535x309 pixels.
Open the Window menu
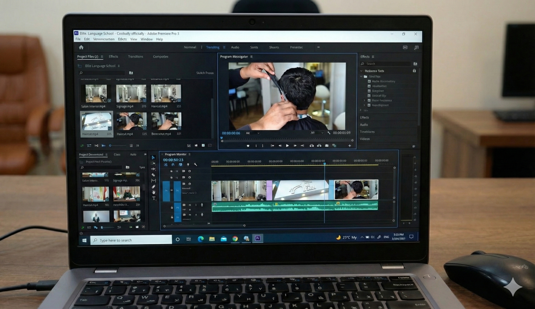point(146,39)
